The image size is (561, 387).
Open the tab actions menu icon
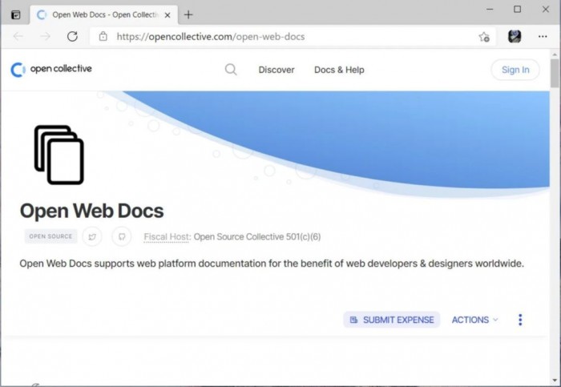click(x=15, y=14)
